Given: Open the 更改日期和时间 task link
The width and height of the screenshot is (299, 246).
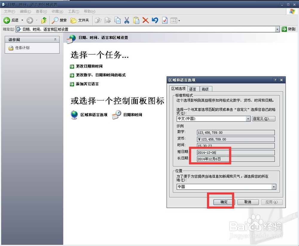Looking at the screenshot, I should pos(89,66).
